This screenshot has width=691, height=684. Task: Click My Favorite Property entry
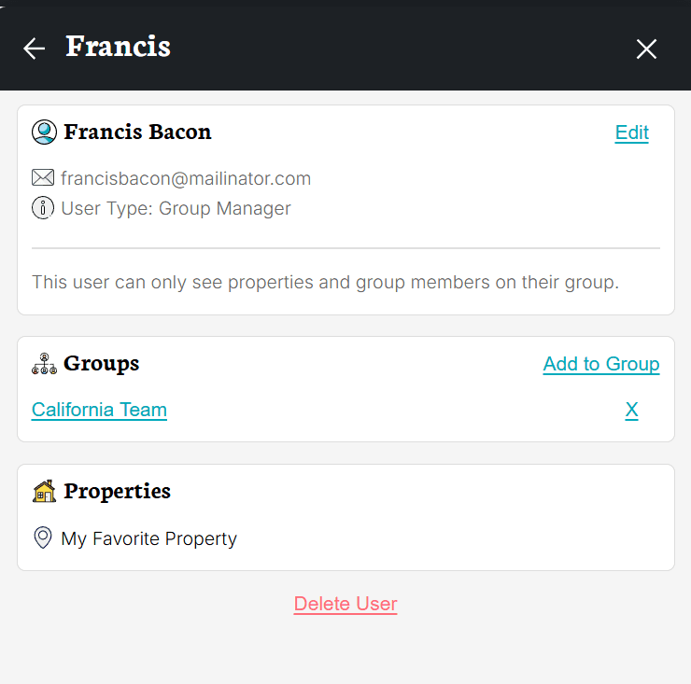point(148,538)
